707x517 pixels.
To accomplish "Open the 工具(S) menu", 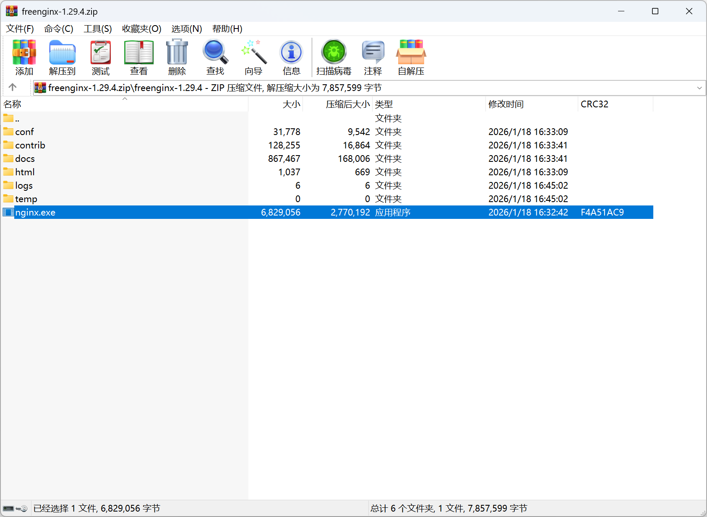I will [x=98, y=29].
